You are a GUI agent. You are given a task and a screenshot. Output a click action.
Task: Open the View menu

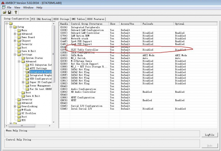[x=17, y=8]
